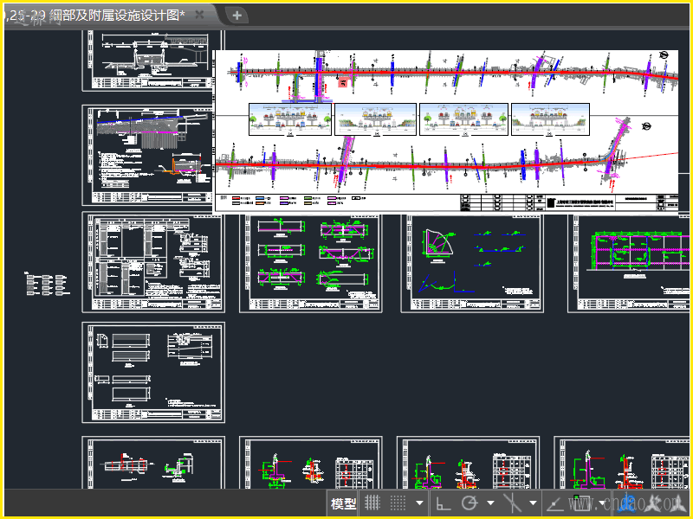This screenshot has width=693, height=519.
Task: Click the first blue annotation visibility icon
Action: 627,503
